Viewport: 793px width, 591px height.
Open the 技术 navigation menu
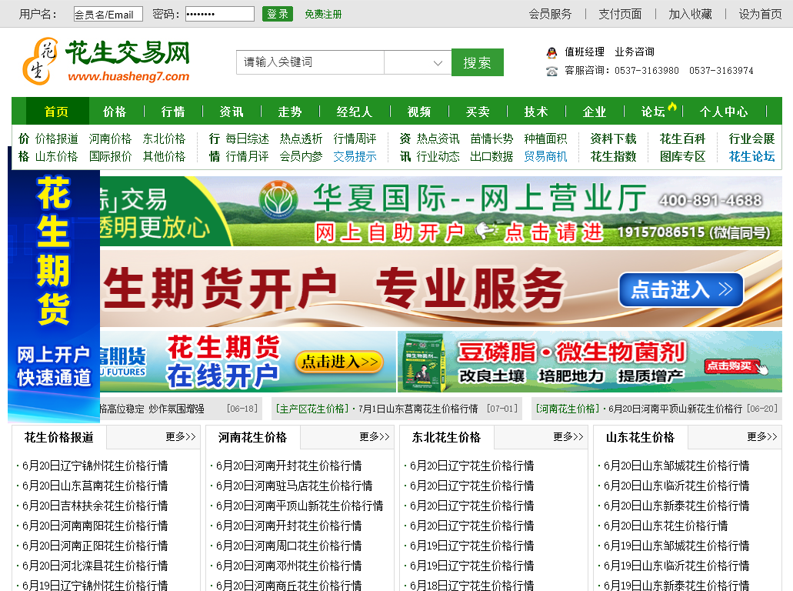536,112
